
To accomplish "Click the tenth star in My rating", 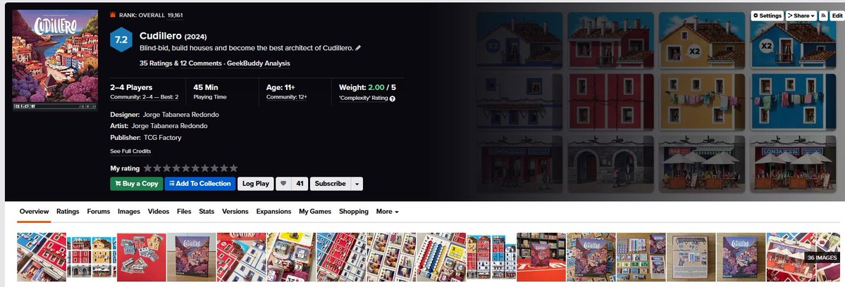I will point(233,168).
